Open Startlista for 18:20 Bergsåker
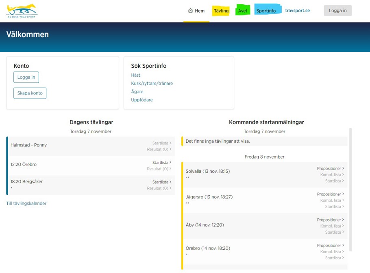 (161, 182)
